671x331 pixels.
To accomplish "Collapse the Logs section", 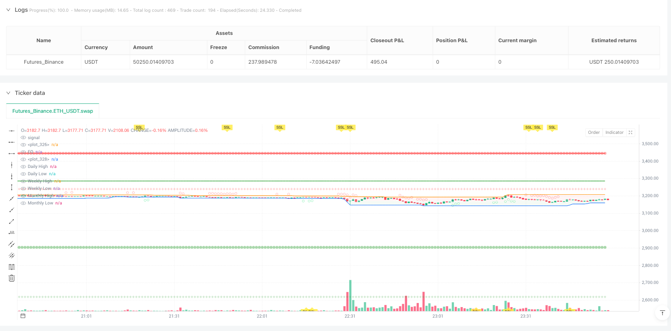I will click(x=8, y=10).
